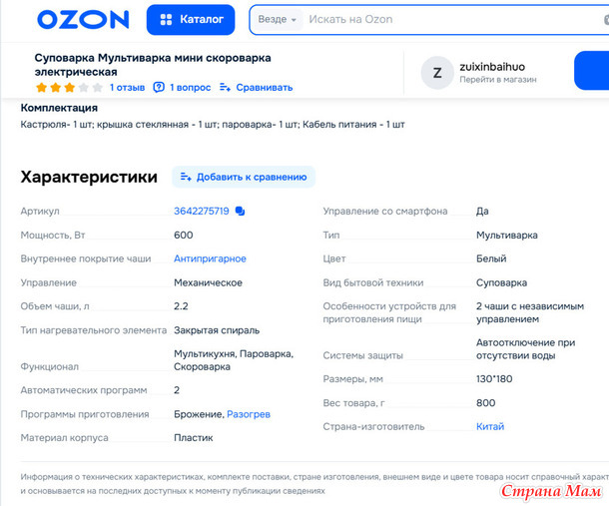Viewport: 609px width, 506px height.
Task: Expand the Везде search scope dropdown
Action: point(278,19)
